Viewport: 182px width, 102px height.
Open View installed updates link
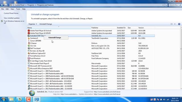coord(12,18)
